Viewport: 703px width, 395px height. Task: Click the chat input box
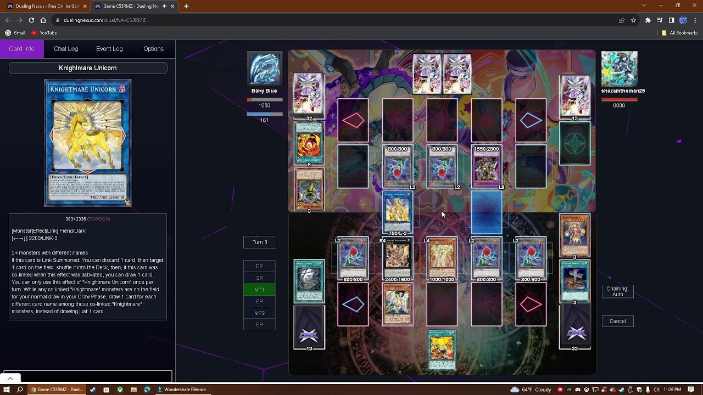[x=88, y=376]
